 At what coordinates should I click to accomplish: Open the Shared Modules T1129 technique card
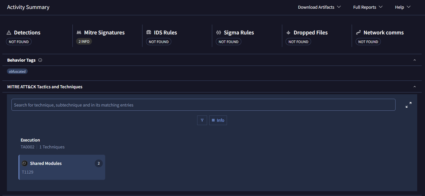[62, 167]
